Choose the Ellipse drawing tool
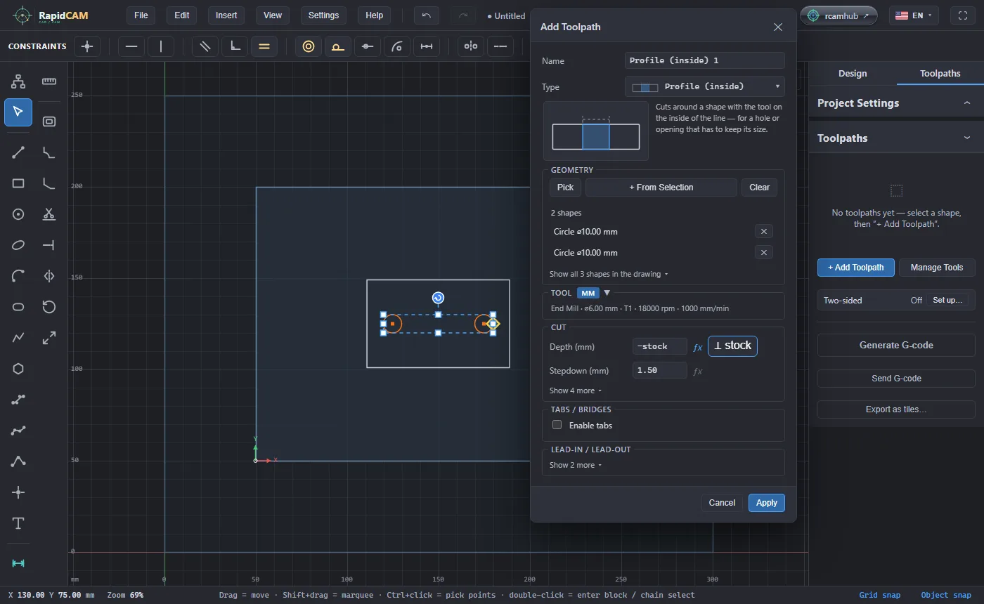The image size is (984, 604). 18,245
